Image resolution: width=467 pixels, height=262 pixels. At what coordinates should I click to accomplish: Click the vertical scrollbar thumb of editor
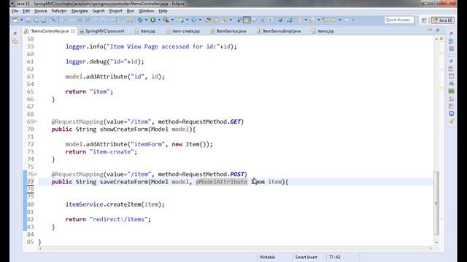436,203
